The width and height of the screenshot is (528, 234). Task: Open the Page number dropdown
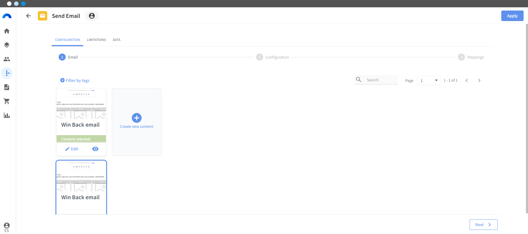pyautogui.click(x=429, y=80)
